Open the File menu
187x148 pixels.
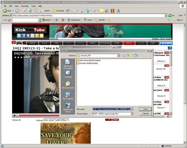5,6
